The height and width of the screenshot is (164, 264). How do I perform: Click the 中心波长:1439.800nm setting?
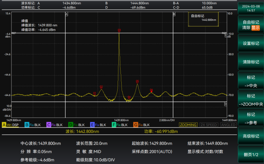41,144
